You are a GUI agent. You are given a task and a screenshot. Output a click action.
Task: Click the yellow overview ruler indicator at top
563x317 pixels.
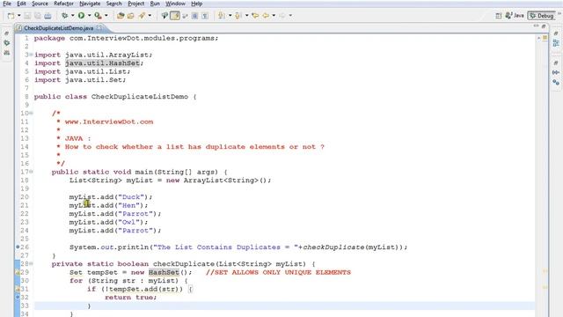pyautogui.click(x=545, y=37)
